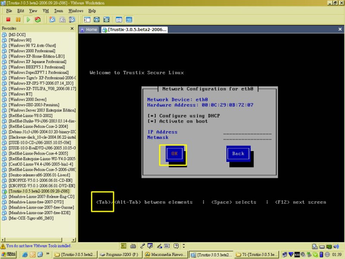The image size is (345, 259).
Task: Click the red Power Off toolbar button
Action: coord(8,19)
